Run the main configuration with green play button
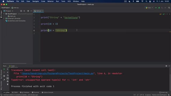This screenshot has height=96, width=171. tap(156, 8)
